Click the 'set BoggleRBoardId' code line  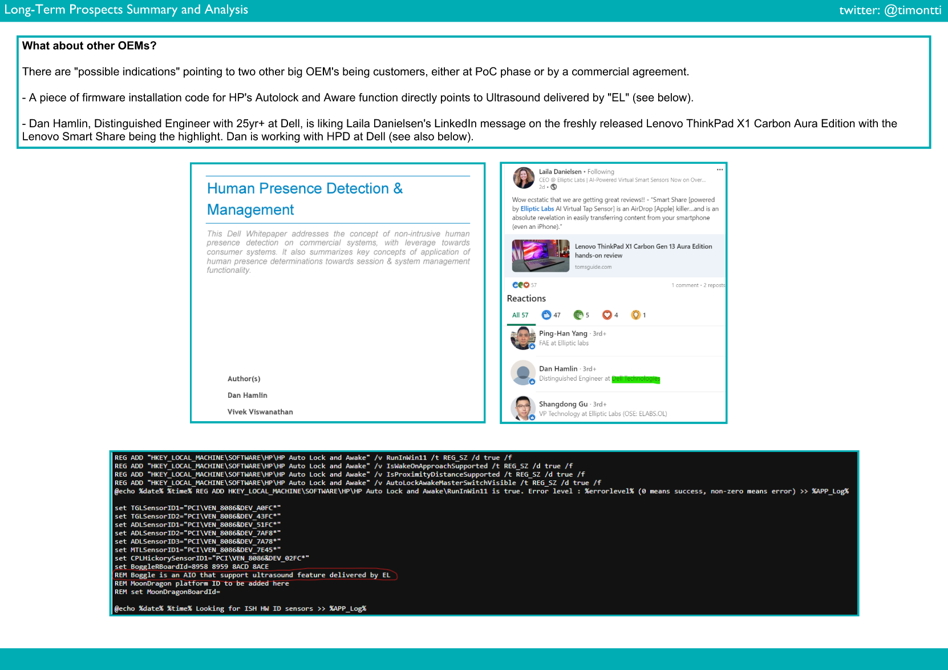[x=191, y=567]
